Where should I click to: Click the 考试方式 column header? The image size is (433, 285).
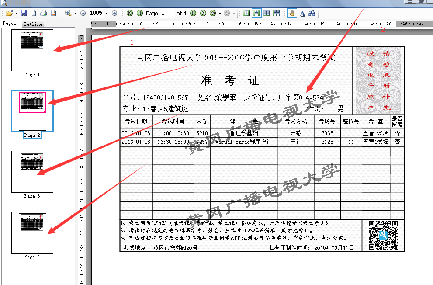296,121
